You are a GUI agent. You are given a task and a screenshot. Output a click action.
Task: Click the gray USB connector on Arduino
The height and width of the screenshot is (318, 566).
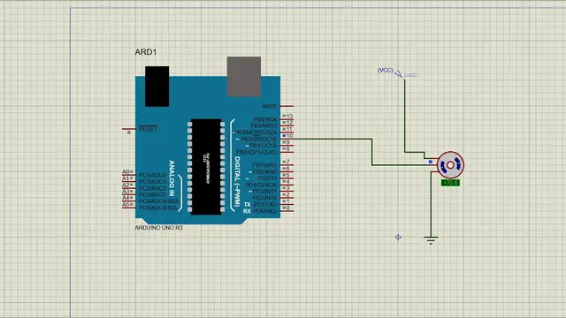tap(244, 77)
